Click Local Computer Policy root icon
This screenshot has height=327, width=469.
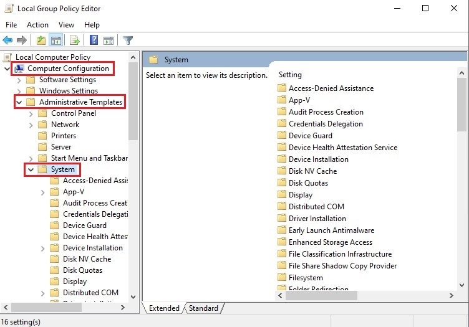click(7, 57)
